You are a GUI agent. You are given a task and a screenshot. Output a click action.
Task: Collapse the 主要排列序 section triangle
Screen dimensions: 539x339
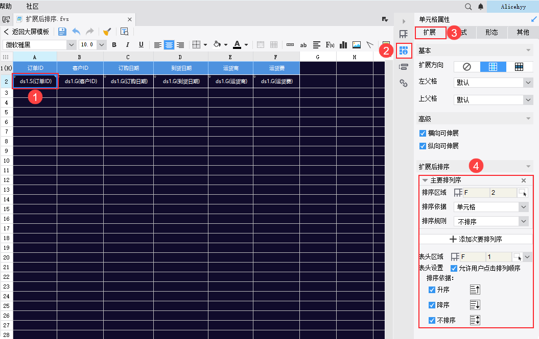[425, 180]
